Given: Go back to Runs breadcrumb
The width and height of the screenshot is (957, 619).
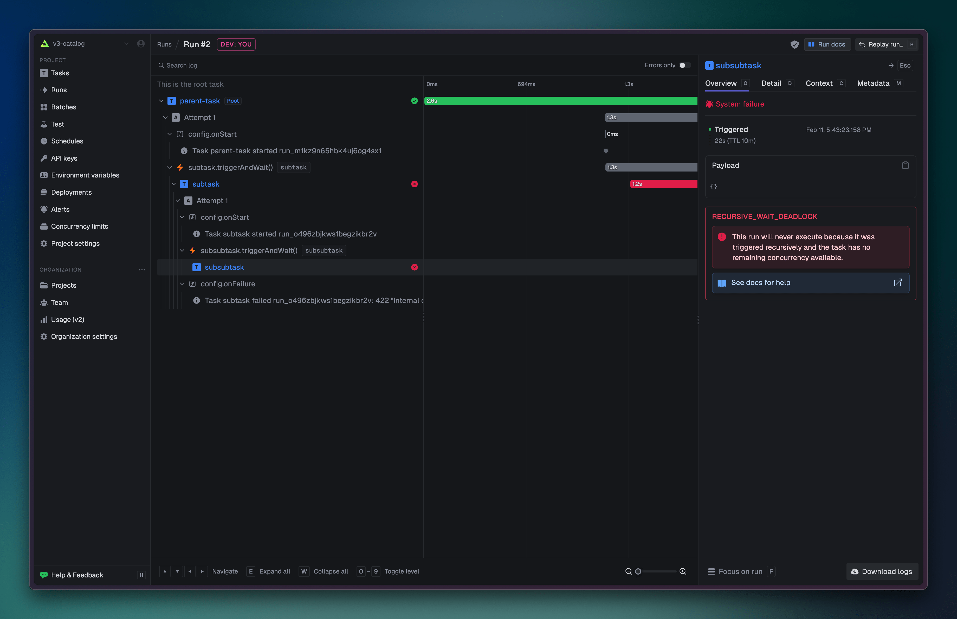Looking at the screenshot, I should click(x=164, y=44).
